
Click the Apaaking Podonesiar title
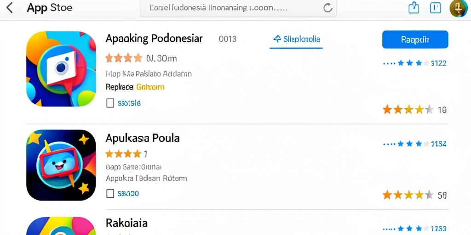click(x=154, y=39)
